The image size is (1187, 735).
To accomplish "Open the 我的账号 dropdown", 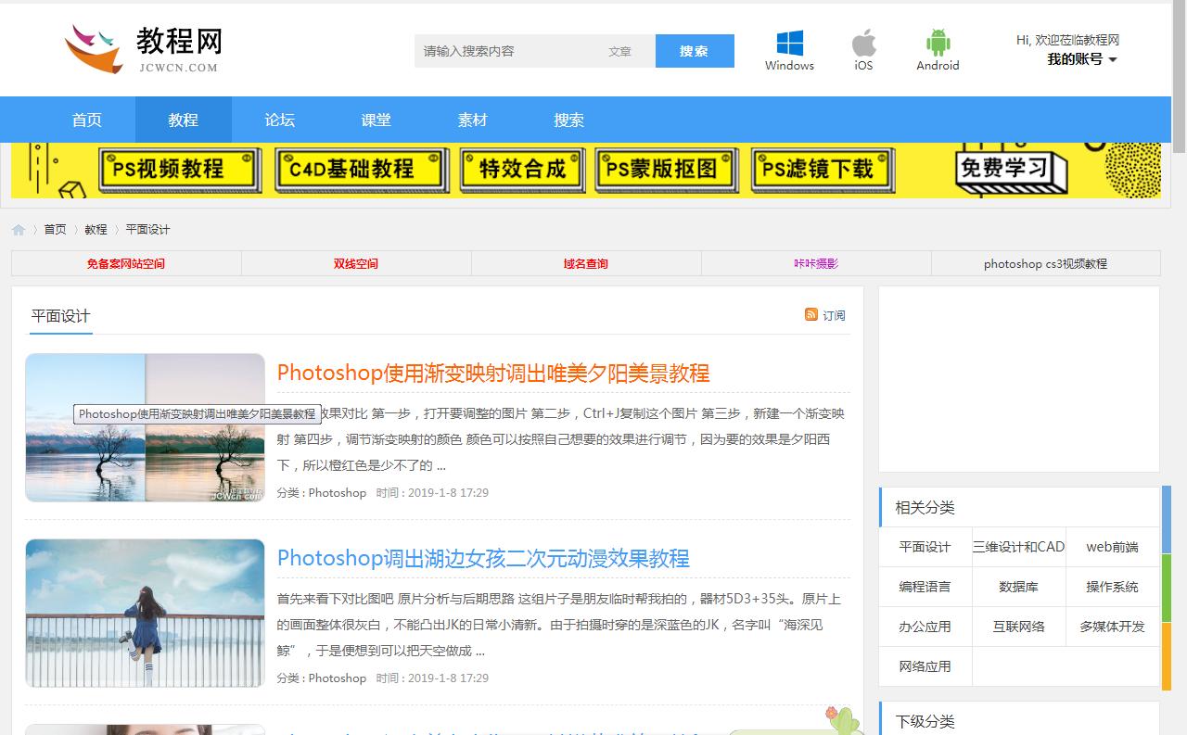I will pyautogui.click(x=1080, y=58).
